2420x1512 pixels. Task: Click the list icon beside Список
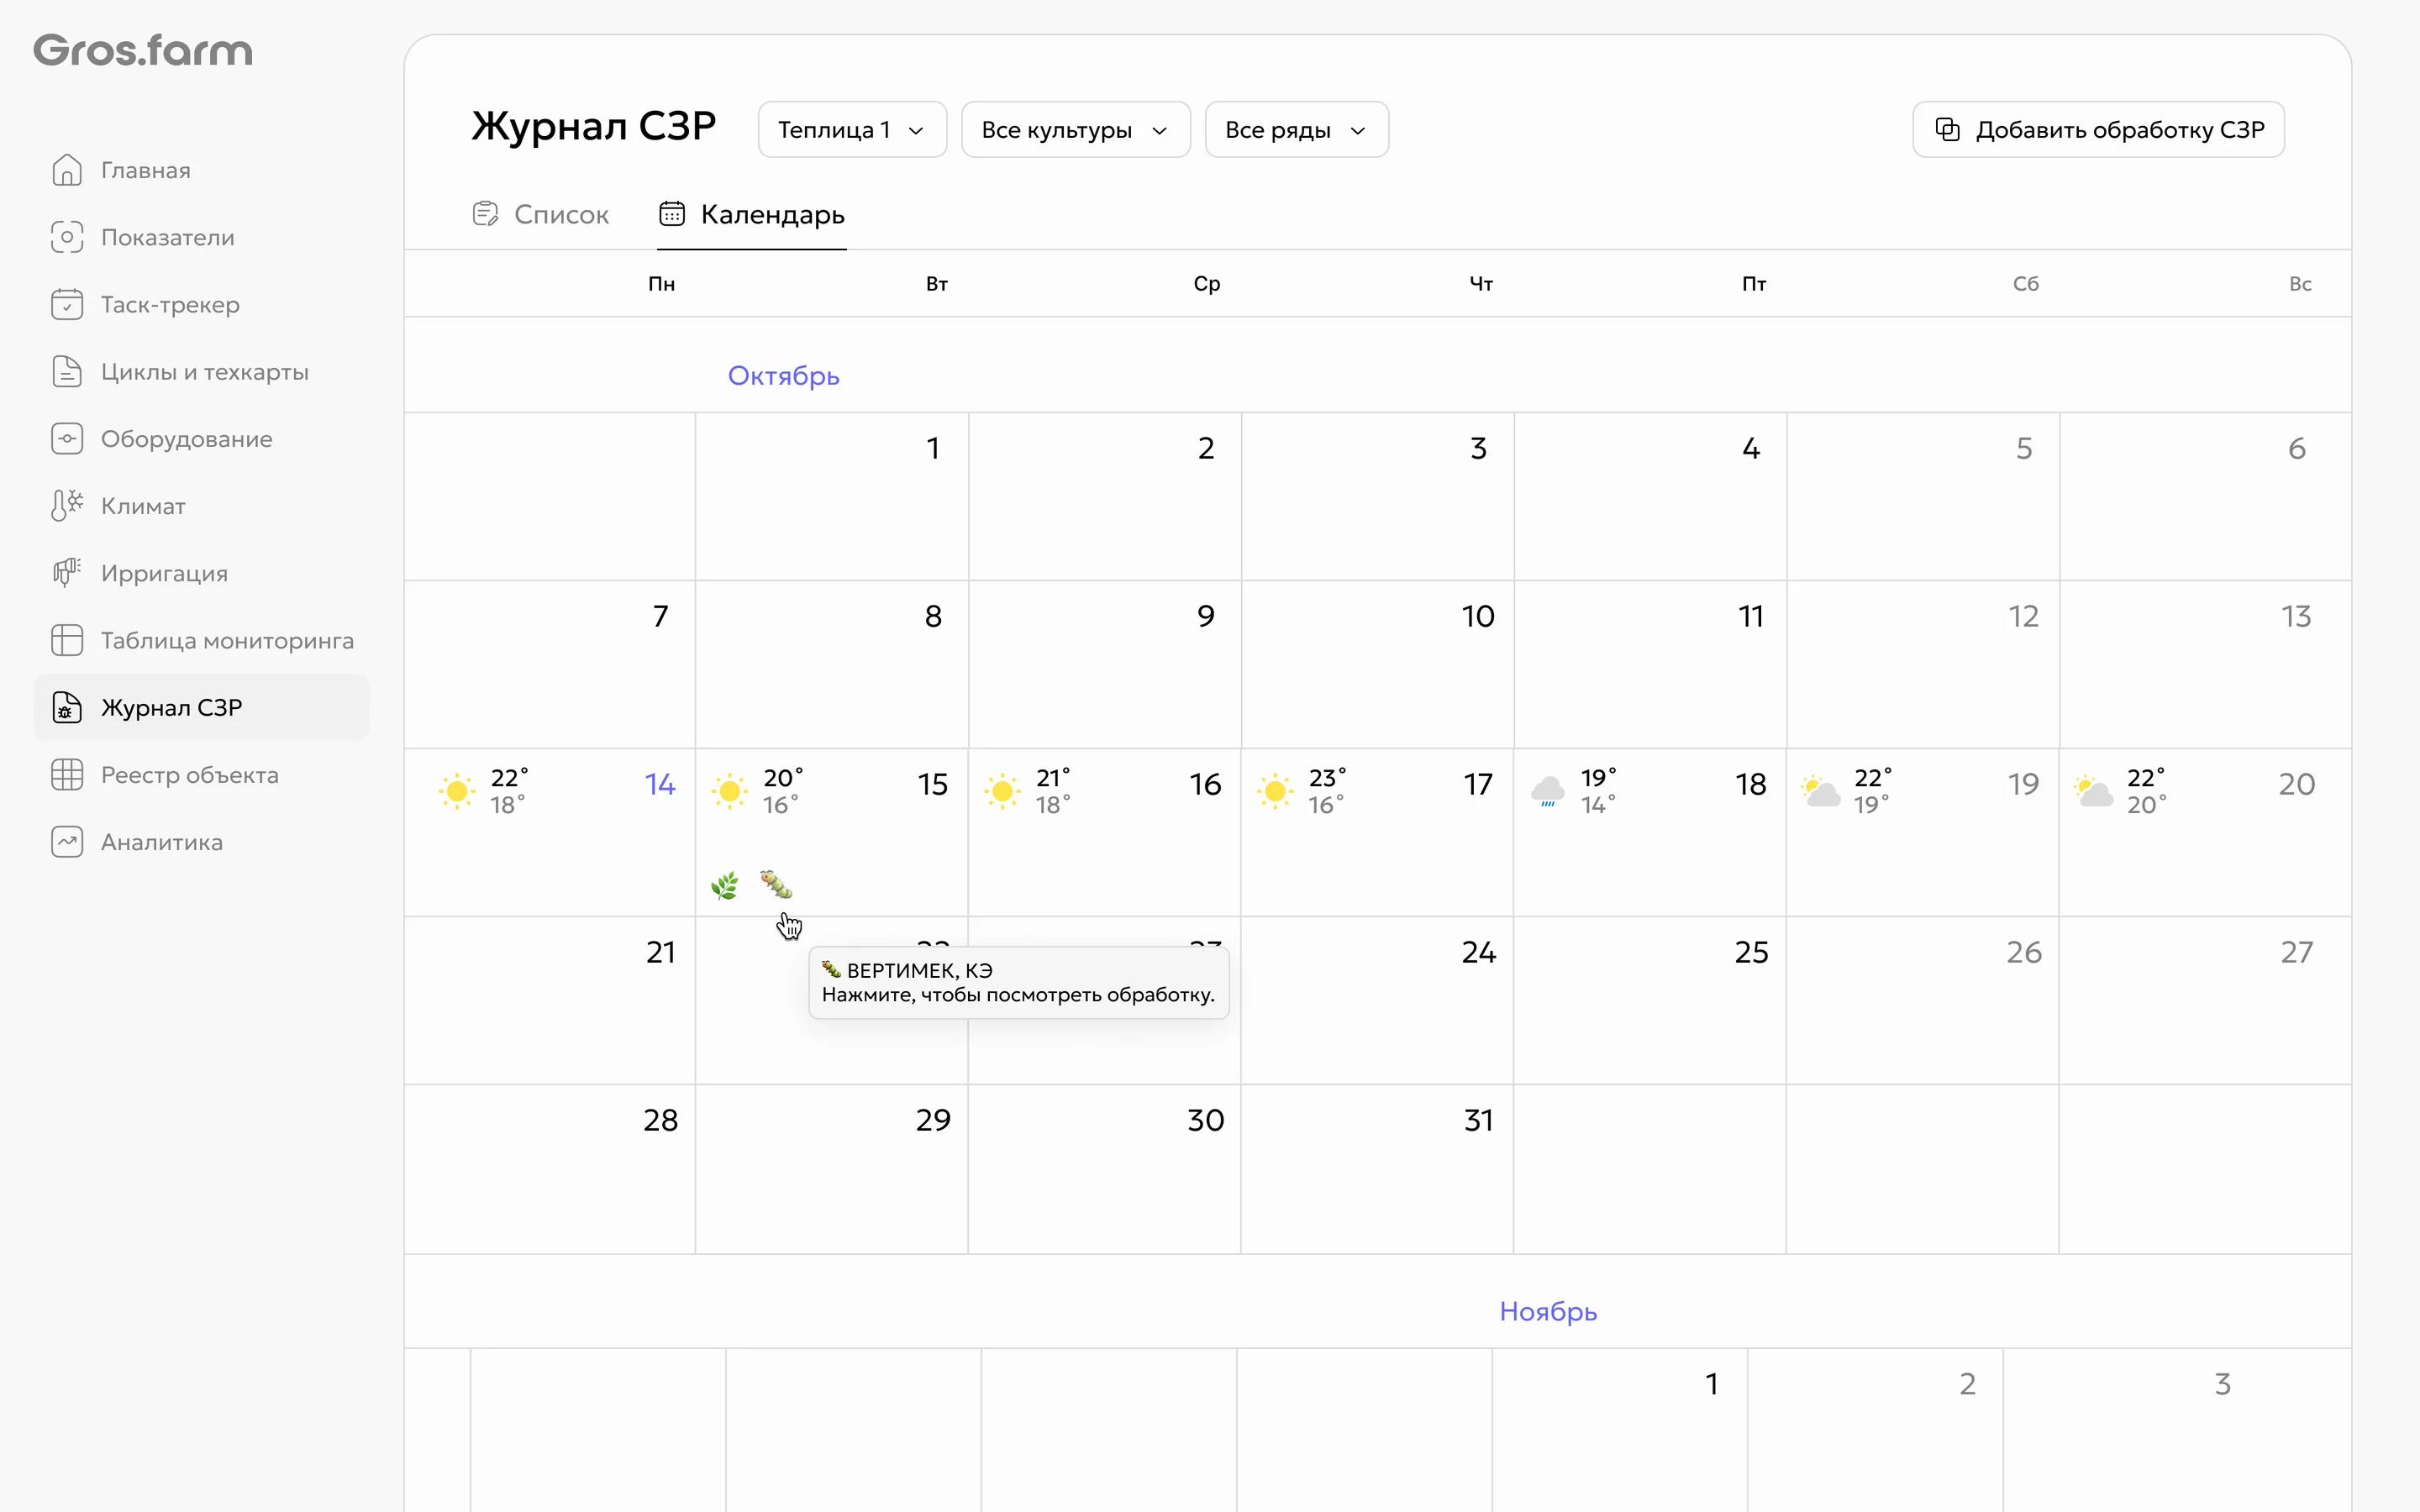point(485,214)
